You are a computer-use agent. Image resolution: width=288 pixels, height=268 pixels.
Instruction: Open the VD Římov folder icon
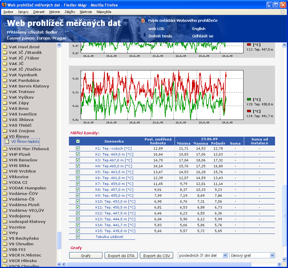[5, 136]
